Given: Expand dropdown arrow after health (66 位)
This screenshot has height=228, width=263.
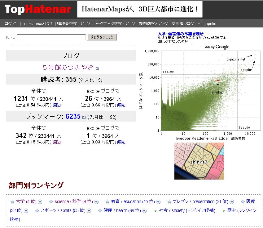Looking at the screenshot, I should tap(144, 211).
